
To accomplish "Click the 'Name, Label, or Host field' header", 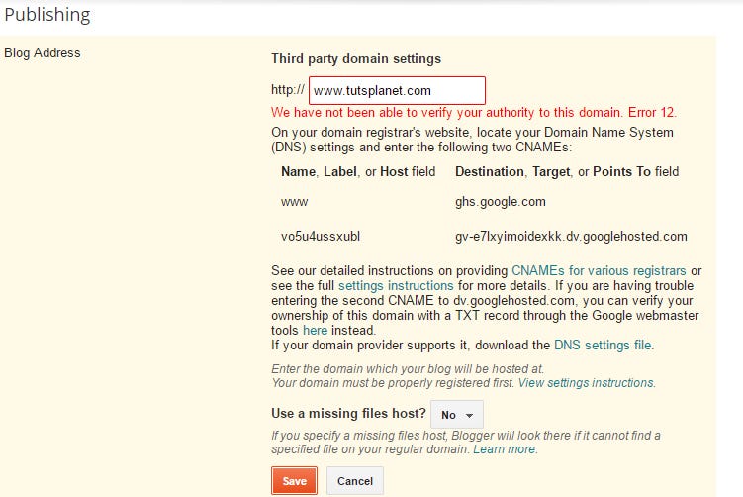I will pos(358,171).
